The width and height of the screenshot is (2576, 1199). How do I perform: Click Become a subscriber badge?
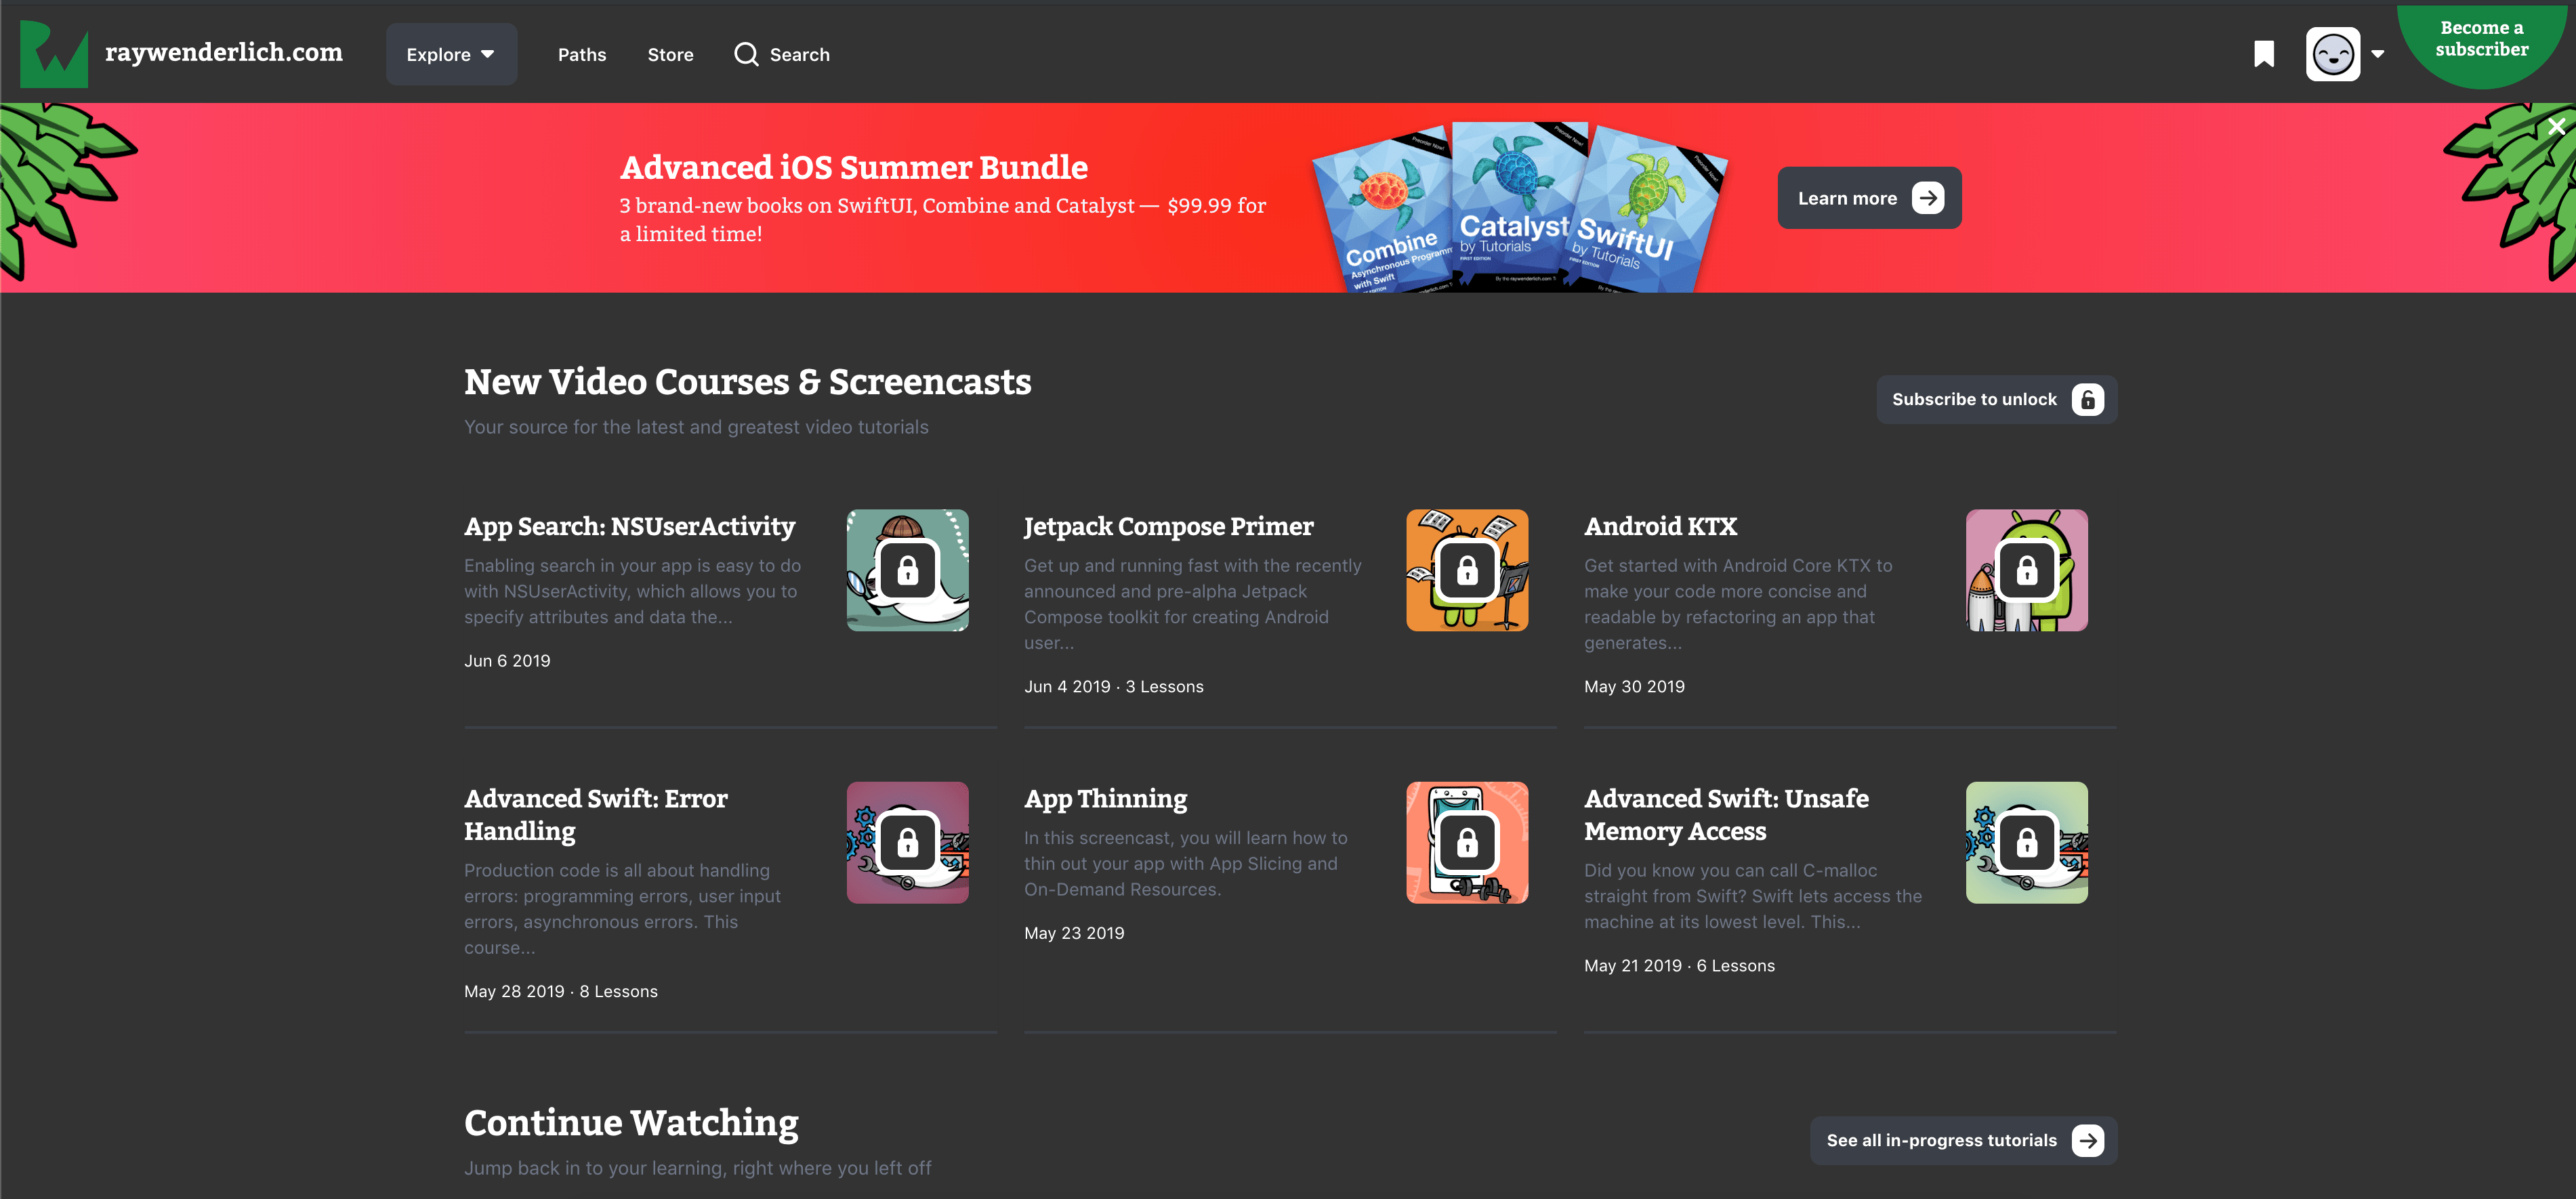pyautogui.click(x=2481, y=40)
